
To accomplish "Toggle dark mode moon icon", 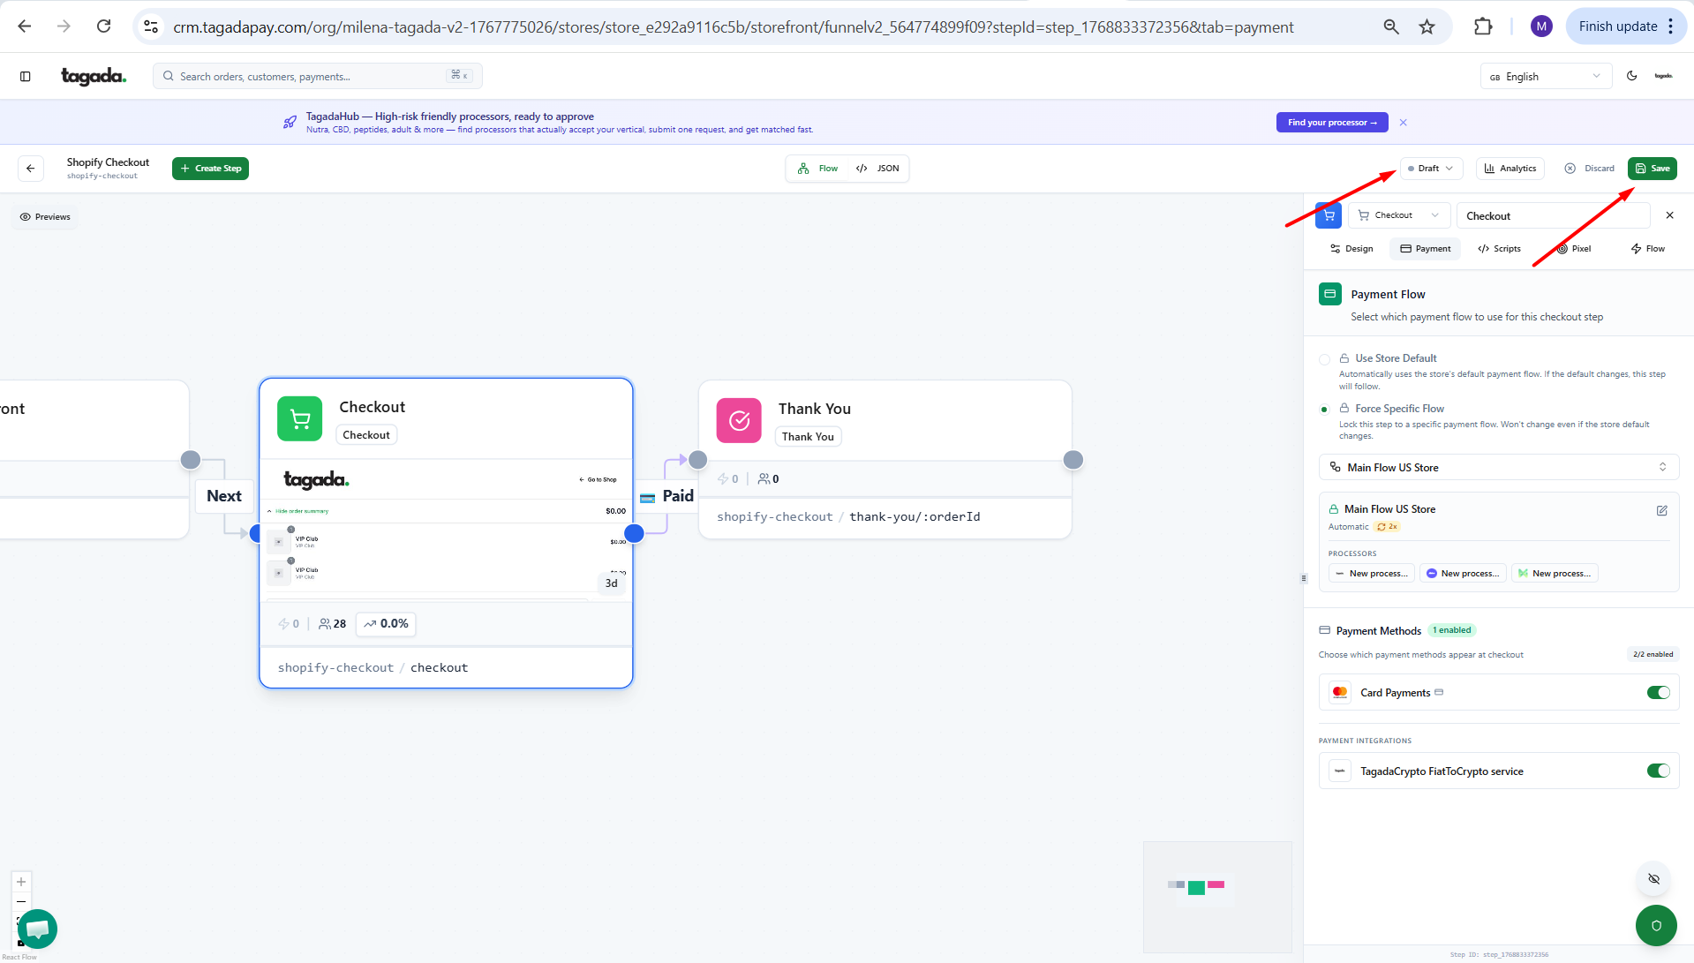I will pyautogui.click(x=1631, y=76).
